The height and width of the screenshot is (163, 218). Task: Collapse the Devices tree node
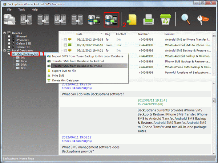[x=4, y=33]
